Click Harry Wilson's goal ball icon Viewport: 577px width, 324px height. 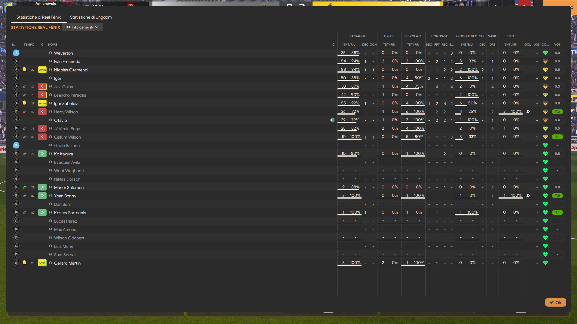(x=528, y=112)
